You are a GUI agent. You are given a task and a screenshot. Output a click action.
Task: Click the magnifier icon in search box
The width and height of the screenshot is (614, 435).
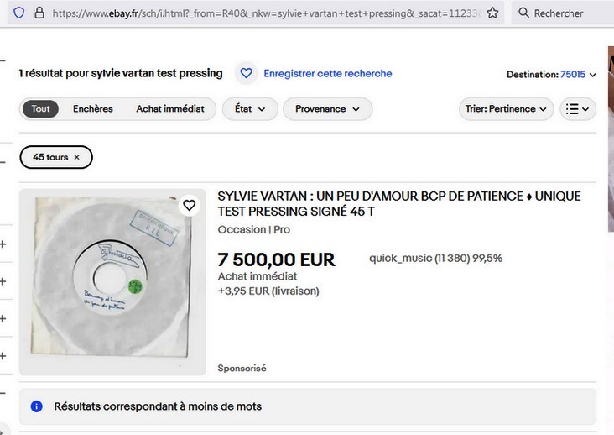click(x=523, y=13)
